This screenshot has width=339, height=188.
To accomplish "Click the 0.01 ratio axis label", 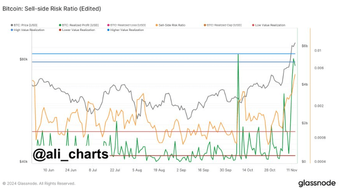I will (318, 50).
